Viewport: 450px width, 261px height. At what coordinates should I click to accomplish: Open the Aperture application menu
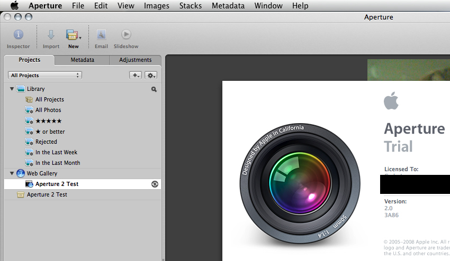[x=46, y=6]
